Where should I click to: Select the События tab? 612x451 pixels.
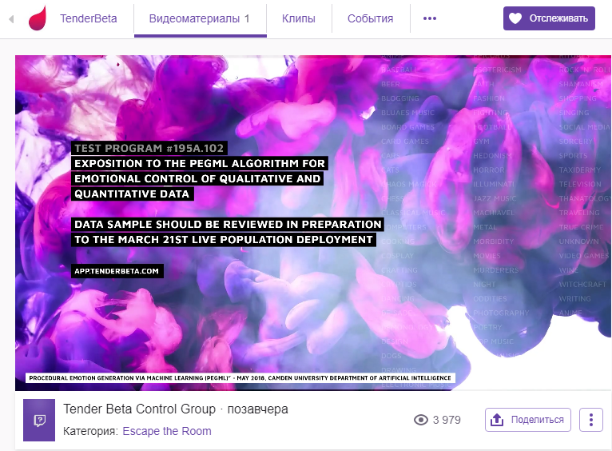click(370, 18)
